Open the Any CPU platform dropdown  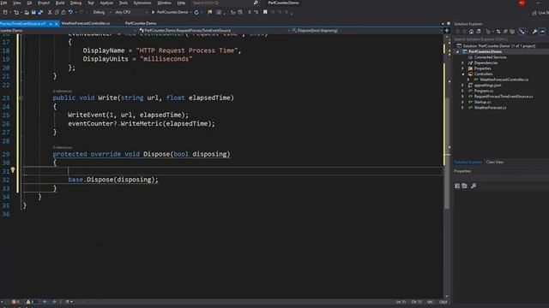[x=131, y=12]
